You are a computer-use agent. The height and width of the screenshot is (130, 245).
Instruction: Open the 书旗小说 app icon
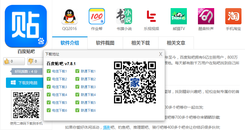pos(124,16)
